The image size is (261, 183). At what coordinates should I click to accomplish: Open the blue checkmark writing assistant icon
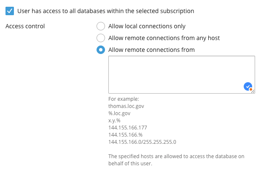248,86
